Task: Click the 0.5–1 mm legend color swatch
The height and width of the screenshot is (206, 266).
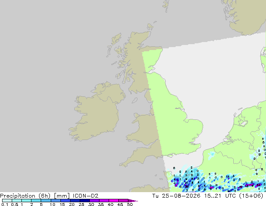Action: (17, 201)
